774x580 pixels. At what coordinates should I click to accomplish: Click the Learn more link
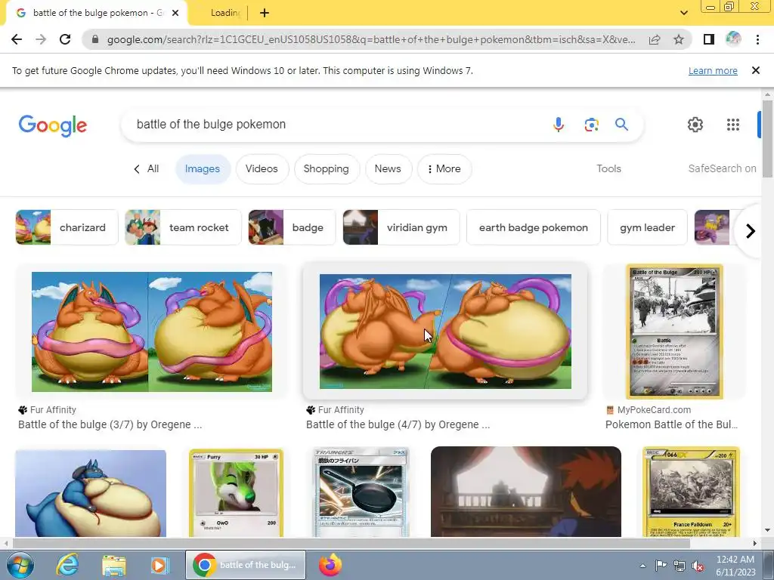tap(713, 70)
